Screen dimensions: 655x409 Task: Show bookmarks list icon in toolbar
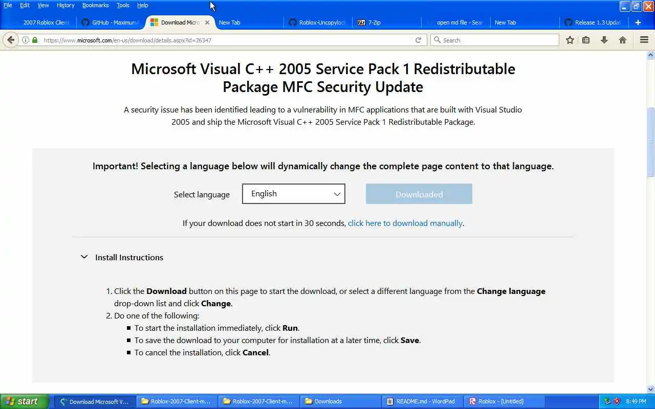coord(586,40)
